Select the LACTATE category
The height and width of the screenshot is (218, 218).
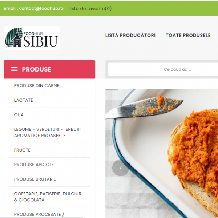click(x=24, y=100)
